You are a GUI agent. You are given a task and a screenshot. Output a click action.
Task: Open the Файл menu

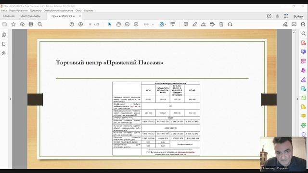pos(4,11)
